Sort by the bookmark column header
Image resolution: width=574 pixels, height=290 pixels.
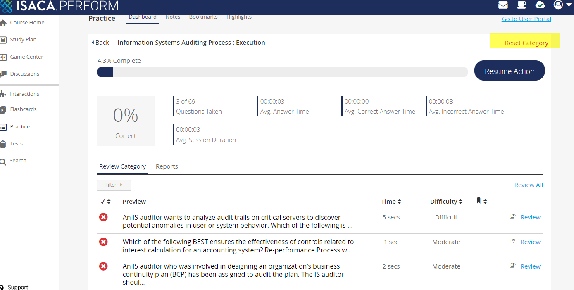(481, 201)
